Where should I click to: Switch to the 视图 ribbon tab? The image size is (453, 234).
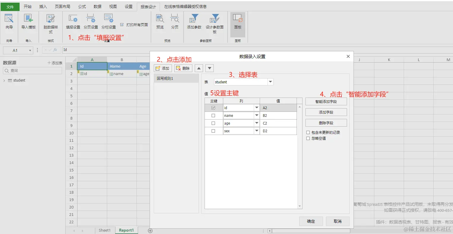(113, 7)
